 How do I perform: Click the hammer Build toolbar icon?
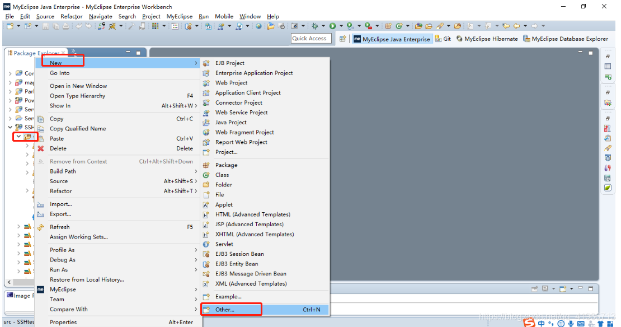point(131,26)
